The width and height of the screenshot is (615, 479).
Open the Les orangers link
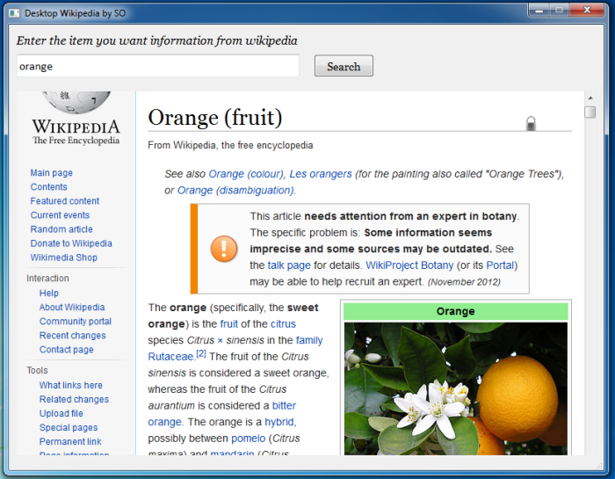pyautogui.click(x=321, y=174)
